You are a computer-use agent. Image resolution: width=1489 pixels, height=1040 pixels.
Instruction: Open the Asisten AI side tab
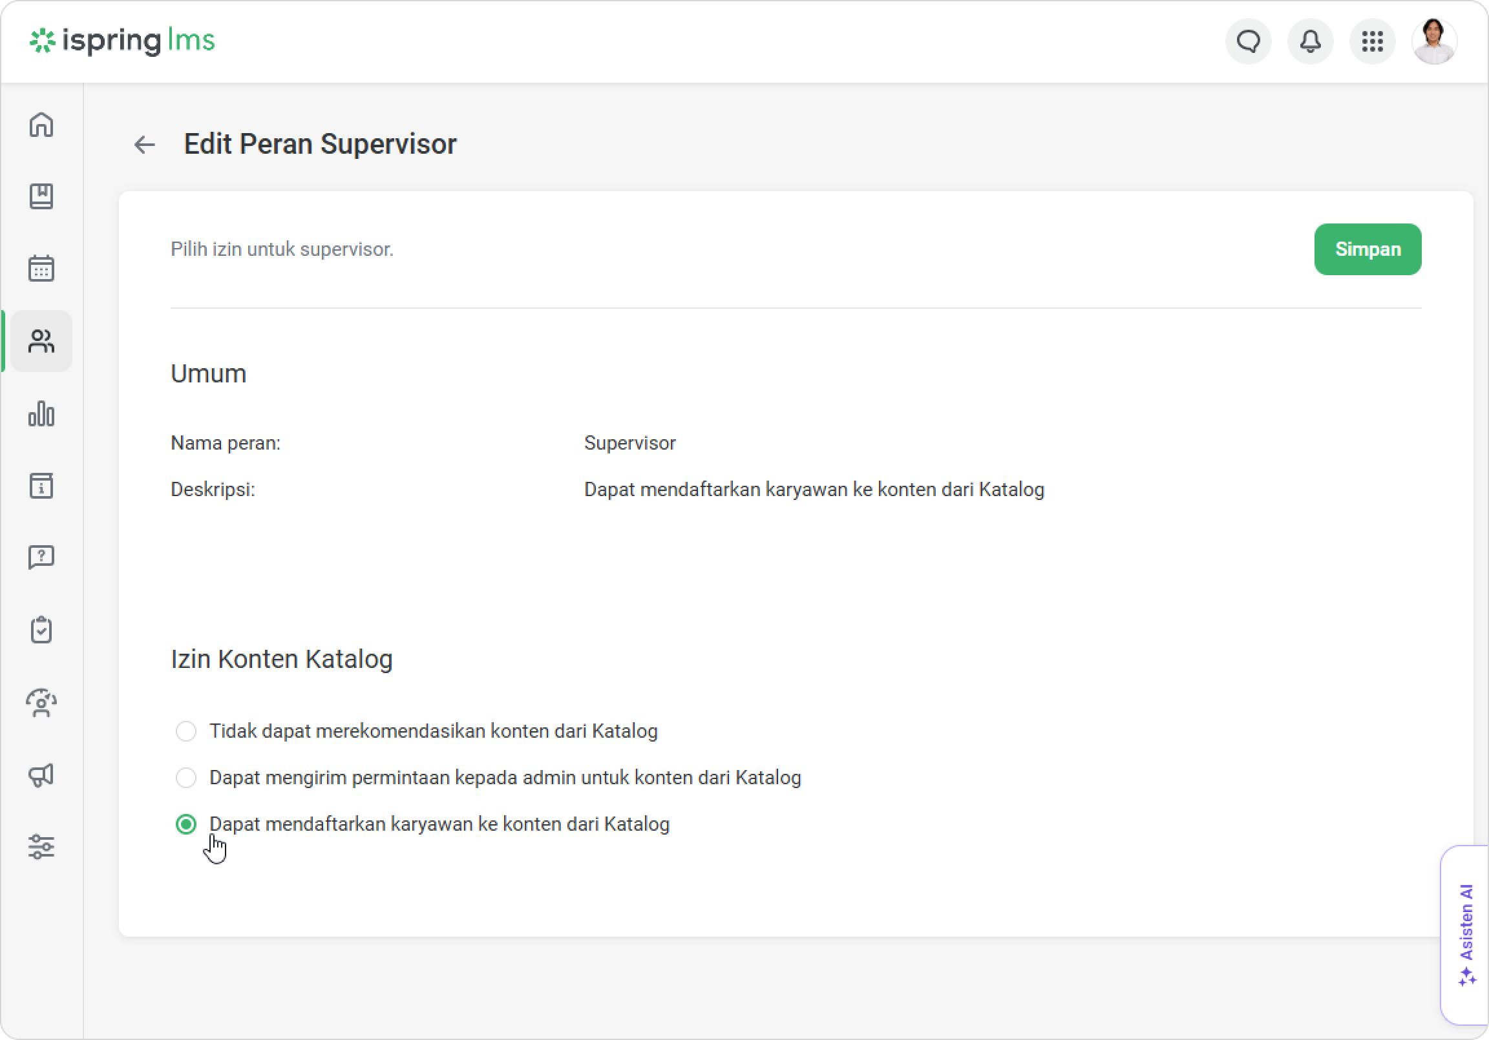coord(1466,933)
